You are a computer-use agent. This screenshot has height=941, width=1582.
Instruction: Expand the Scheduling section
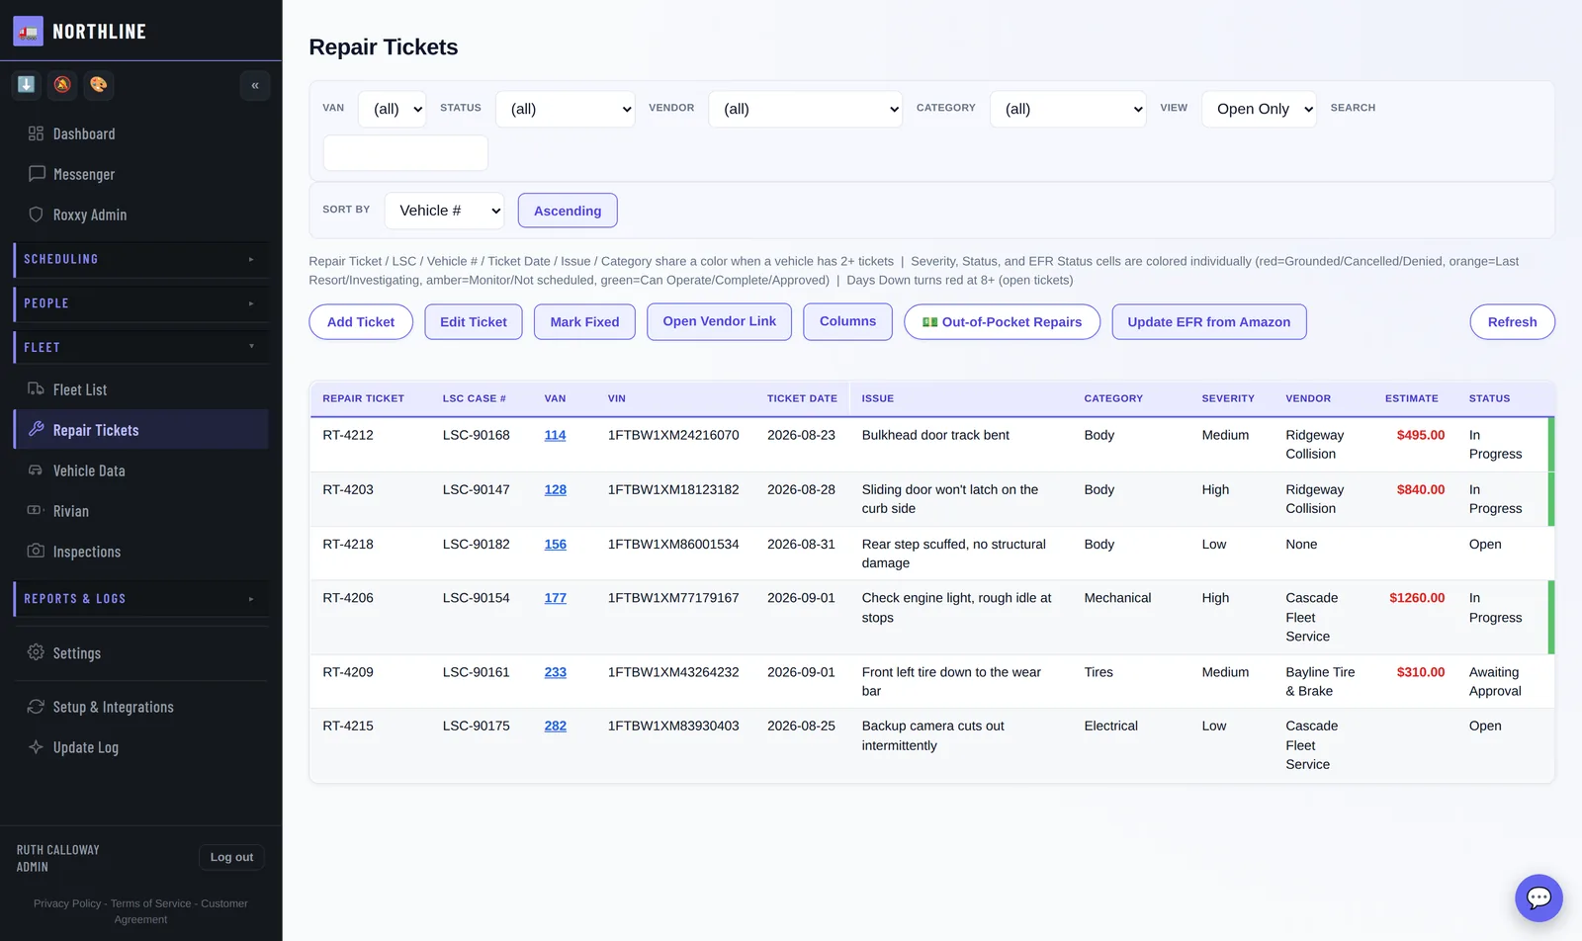[141, 259]
